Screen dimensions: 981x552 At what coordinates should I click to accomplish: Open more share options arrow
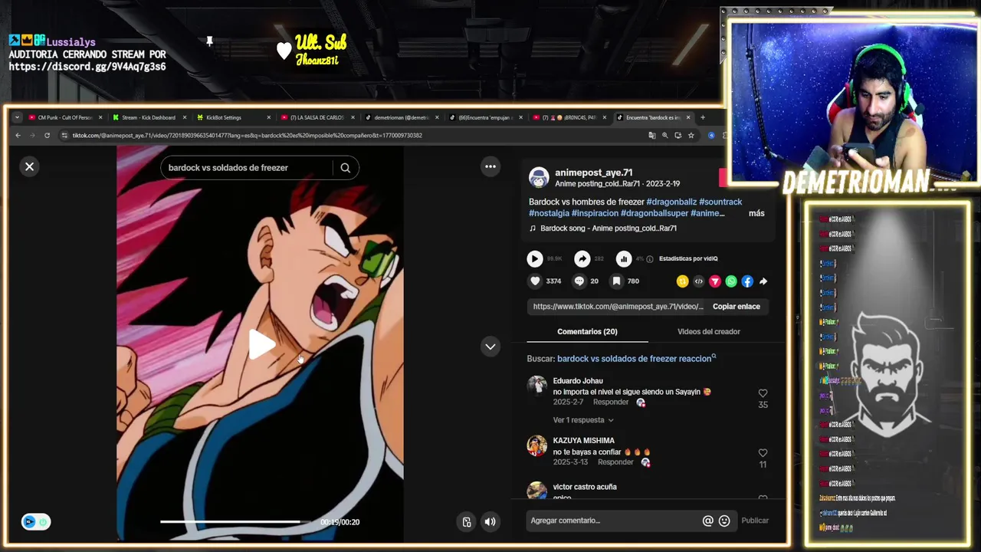click(763, 281)
